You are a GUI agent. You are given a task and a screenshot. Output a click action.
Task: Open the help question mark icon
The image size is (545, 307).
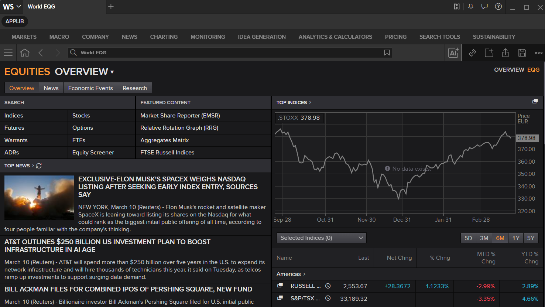pyautogui.click(x=498, y=7)
